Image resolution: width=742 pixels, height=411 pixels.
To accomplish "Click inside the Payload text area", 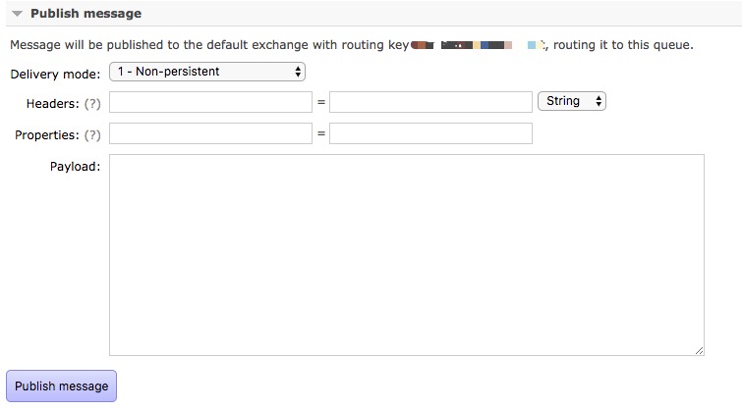I will click(x=407, y=255).
